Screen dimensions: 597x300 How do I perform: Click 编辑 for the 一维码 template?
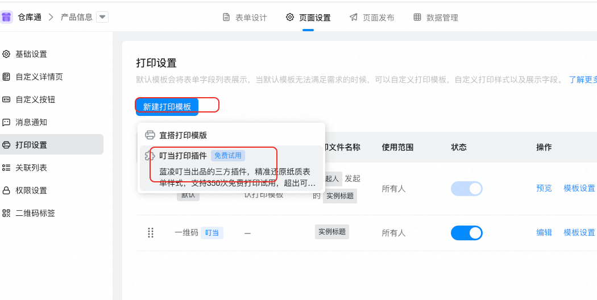coord(544,232)
